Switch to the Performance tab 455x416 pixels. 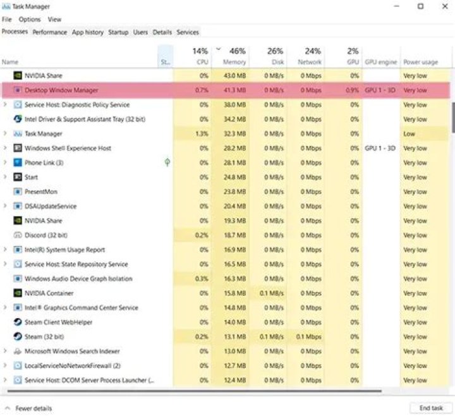[x=50, y=32]
